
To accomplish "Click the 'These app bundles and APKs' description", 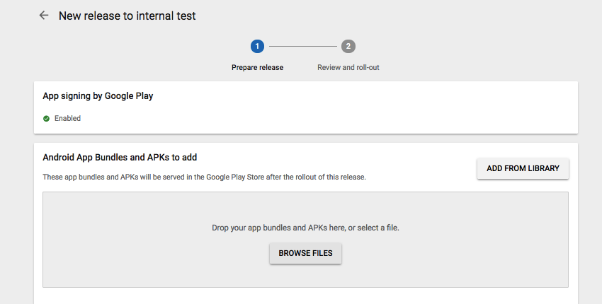I will tap(204, 177).
